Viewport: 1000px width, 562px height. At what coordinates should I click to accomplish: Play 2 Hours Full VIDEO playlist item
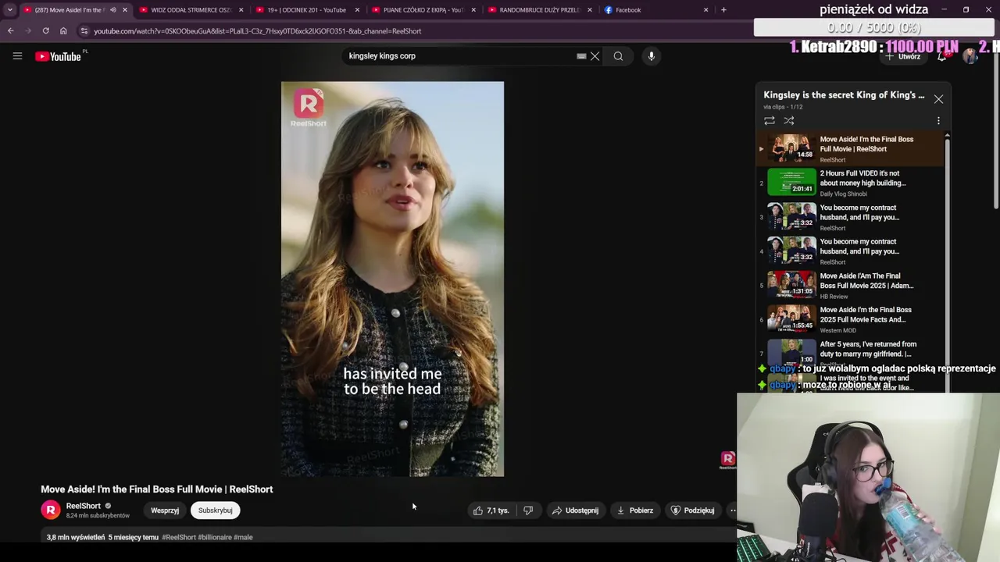pos(851,183)
